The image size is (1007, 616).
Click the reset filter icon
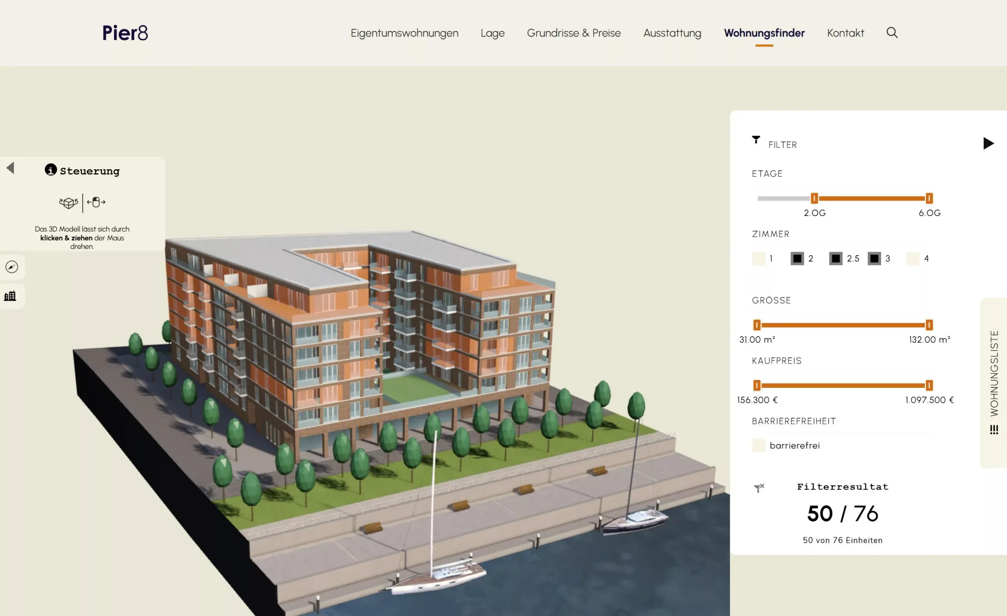point(759,488)
